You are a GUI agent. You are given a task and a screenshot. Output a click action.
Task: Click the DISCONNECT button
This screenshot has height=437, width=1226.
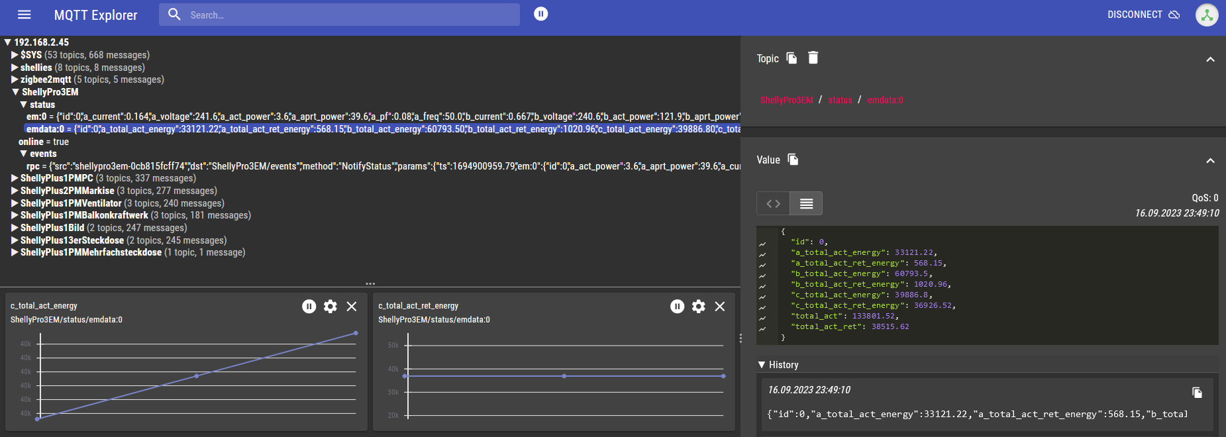(x=1144, y=15)
